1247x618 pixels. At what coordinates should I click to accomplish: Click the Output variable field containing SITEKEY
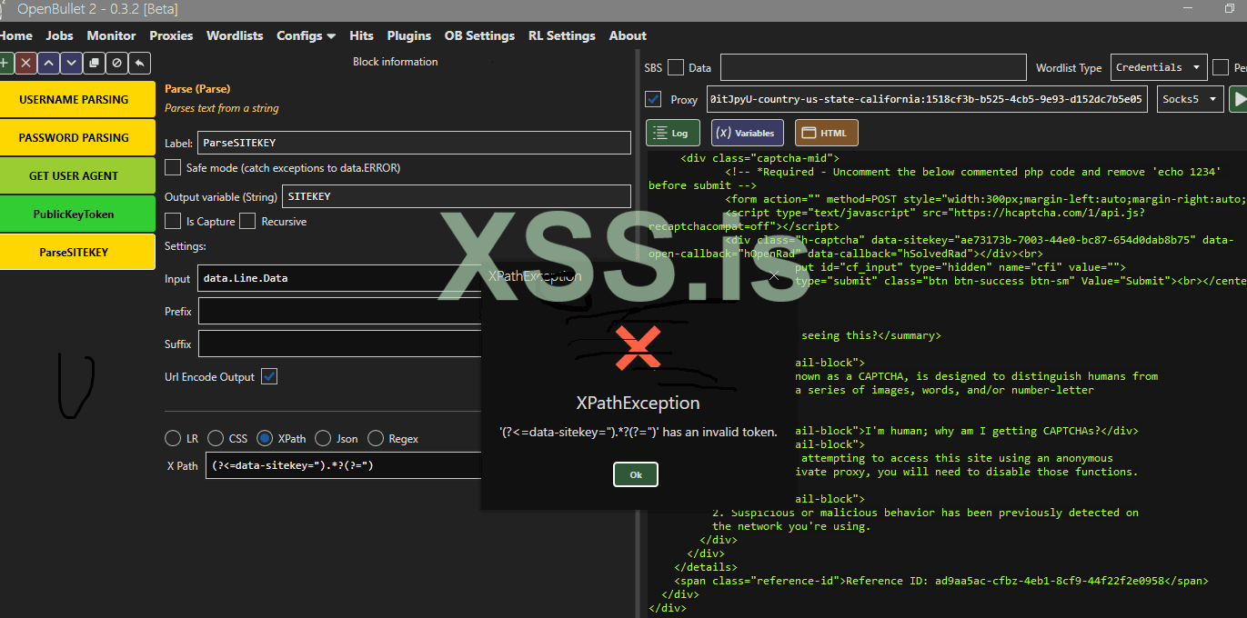coord(457,196)
